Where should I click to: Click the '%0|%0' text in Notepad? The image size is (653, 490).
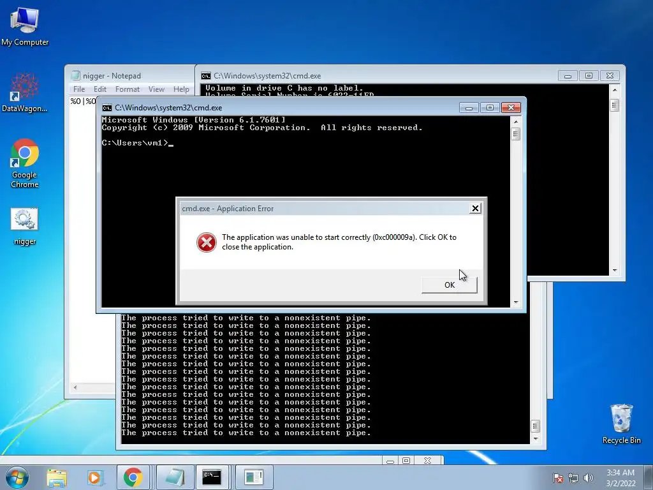pos(83,101)
